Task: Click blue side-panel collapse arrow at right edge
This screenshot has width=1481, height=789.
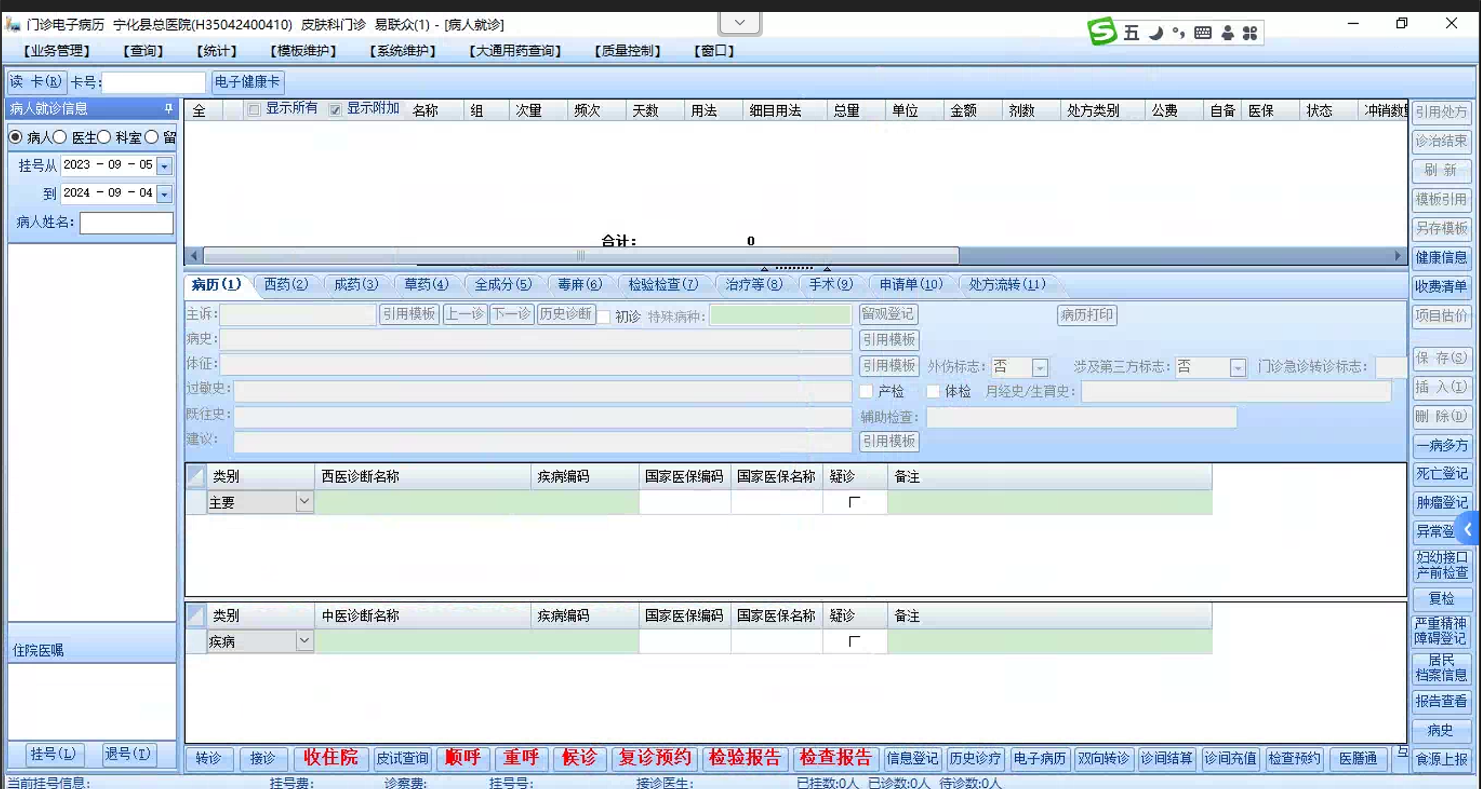Action: point(1468,529)
